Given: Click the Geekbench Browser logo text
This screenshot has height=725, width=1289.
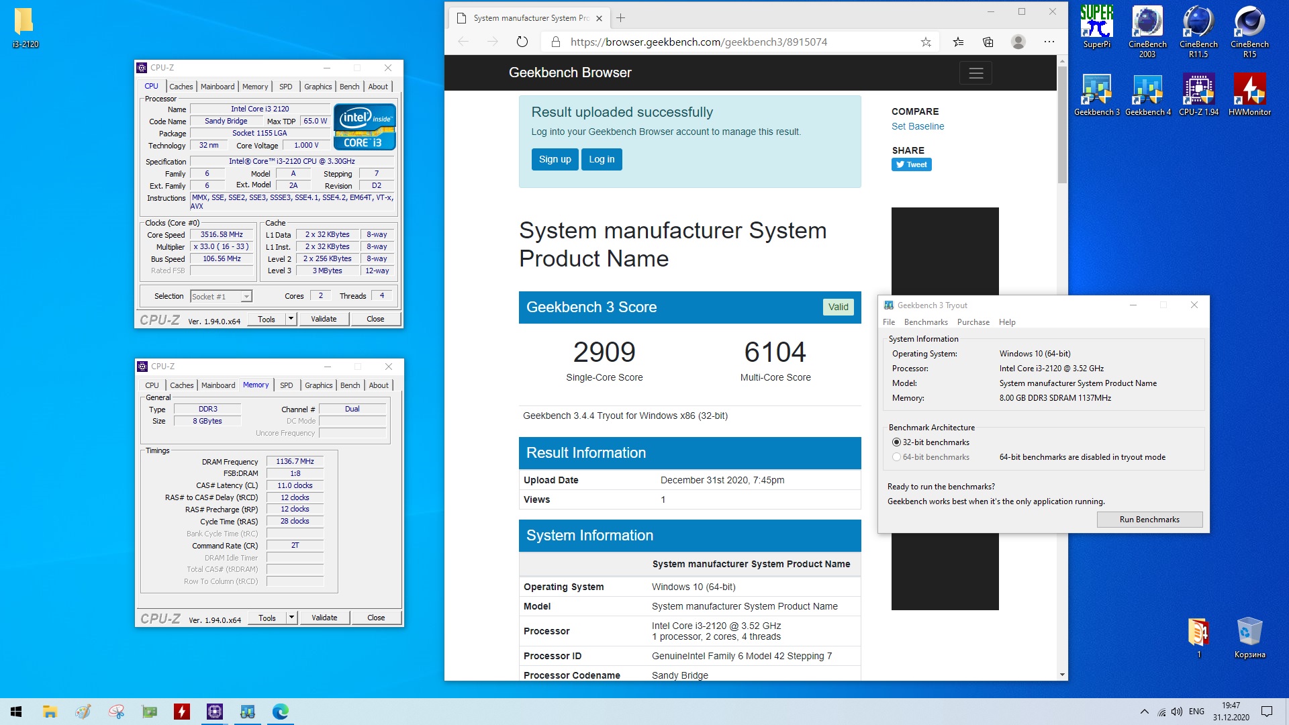Looking at the screenshot, I should (570, 72).
